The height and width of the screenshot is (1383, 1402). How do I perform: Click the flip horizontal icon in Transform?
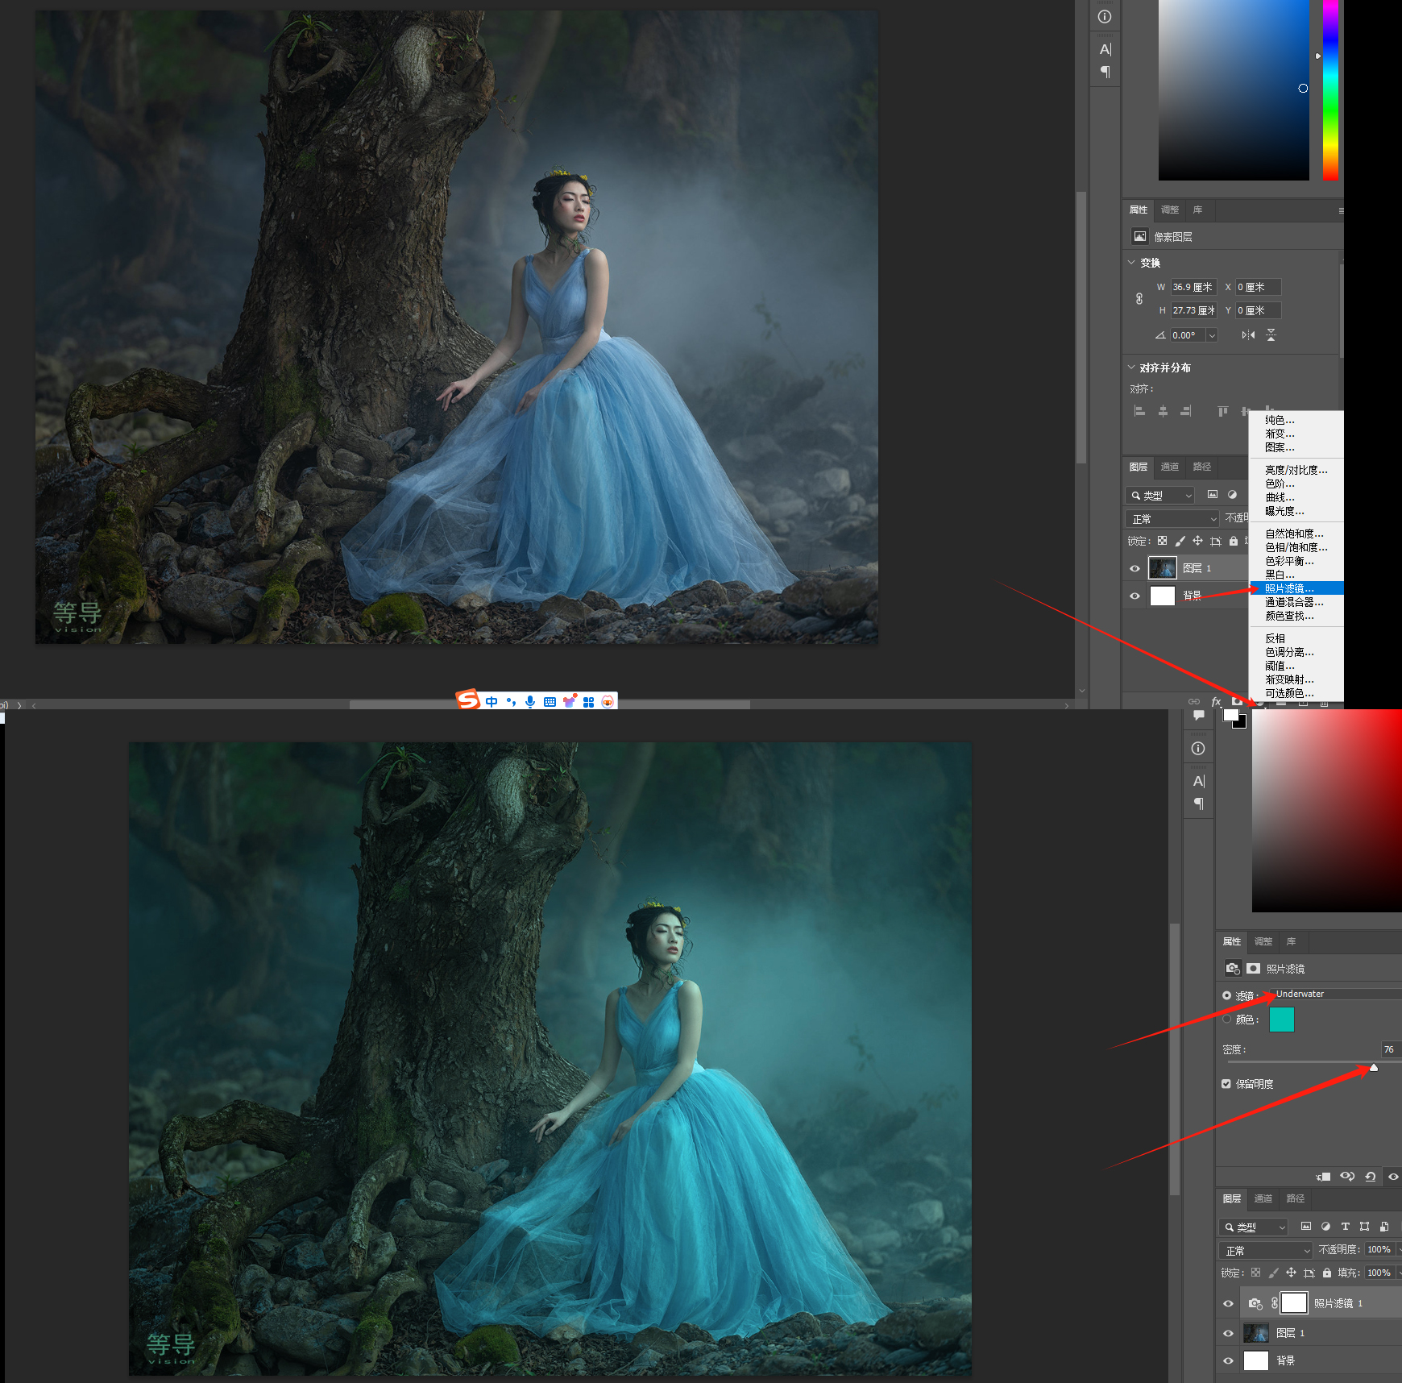click(x=1248, y=335)
